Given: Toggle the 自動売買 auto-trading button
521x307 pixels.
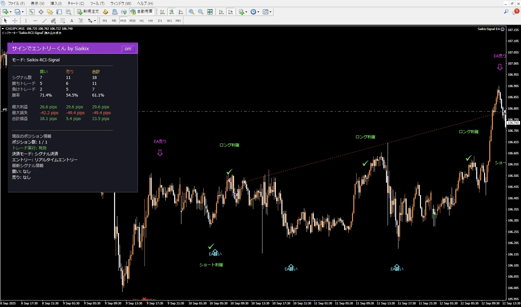Looking at the screenshot, I should coord(142,12).
